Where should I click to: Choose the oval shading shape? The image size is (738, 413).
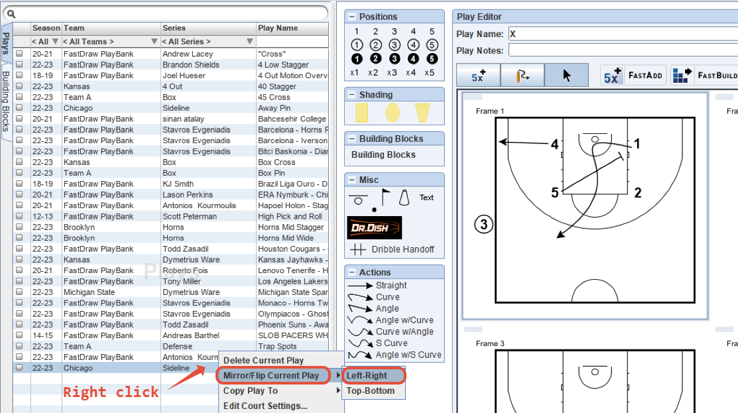coord(393,113)
